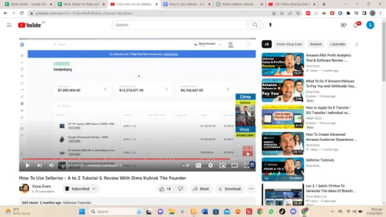Download the video
This screenshot has height=217, width=386.
coord(230,189)
